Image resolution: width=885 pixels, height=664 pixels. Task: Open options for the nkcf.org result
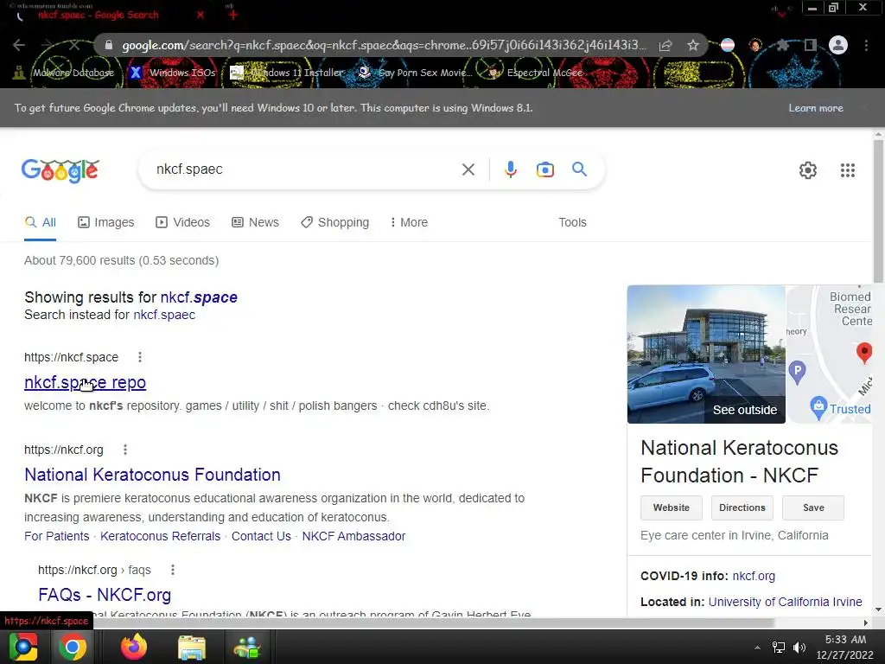[x=125, y=450]
